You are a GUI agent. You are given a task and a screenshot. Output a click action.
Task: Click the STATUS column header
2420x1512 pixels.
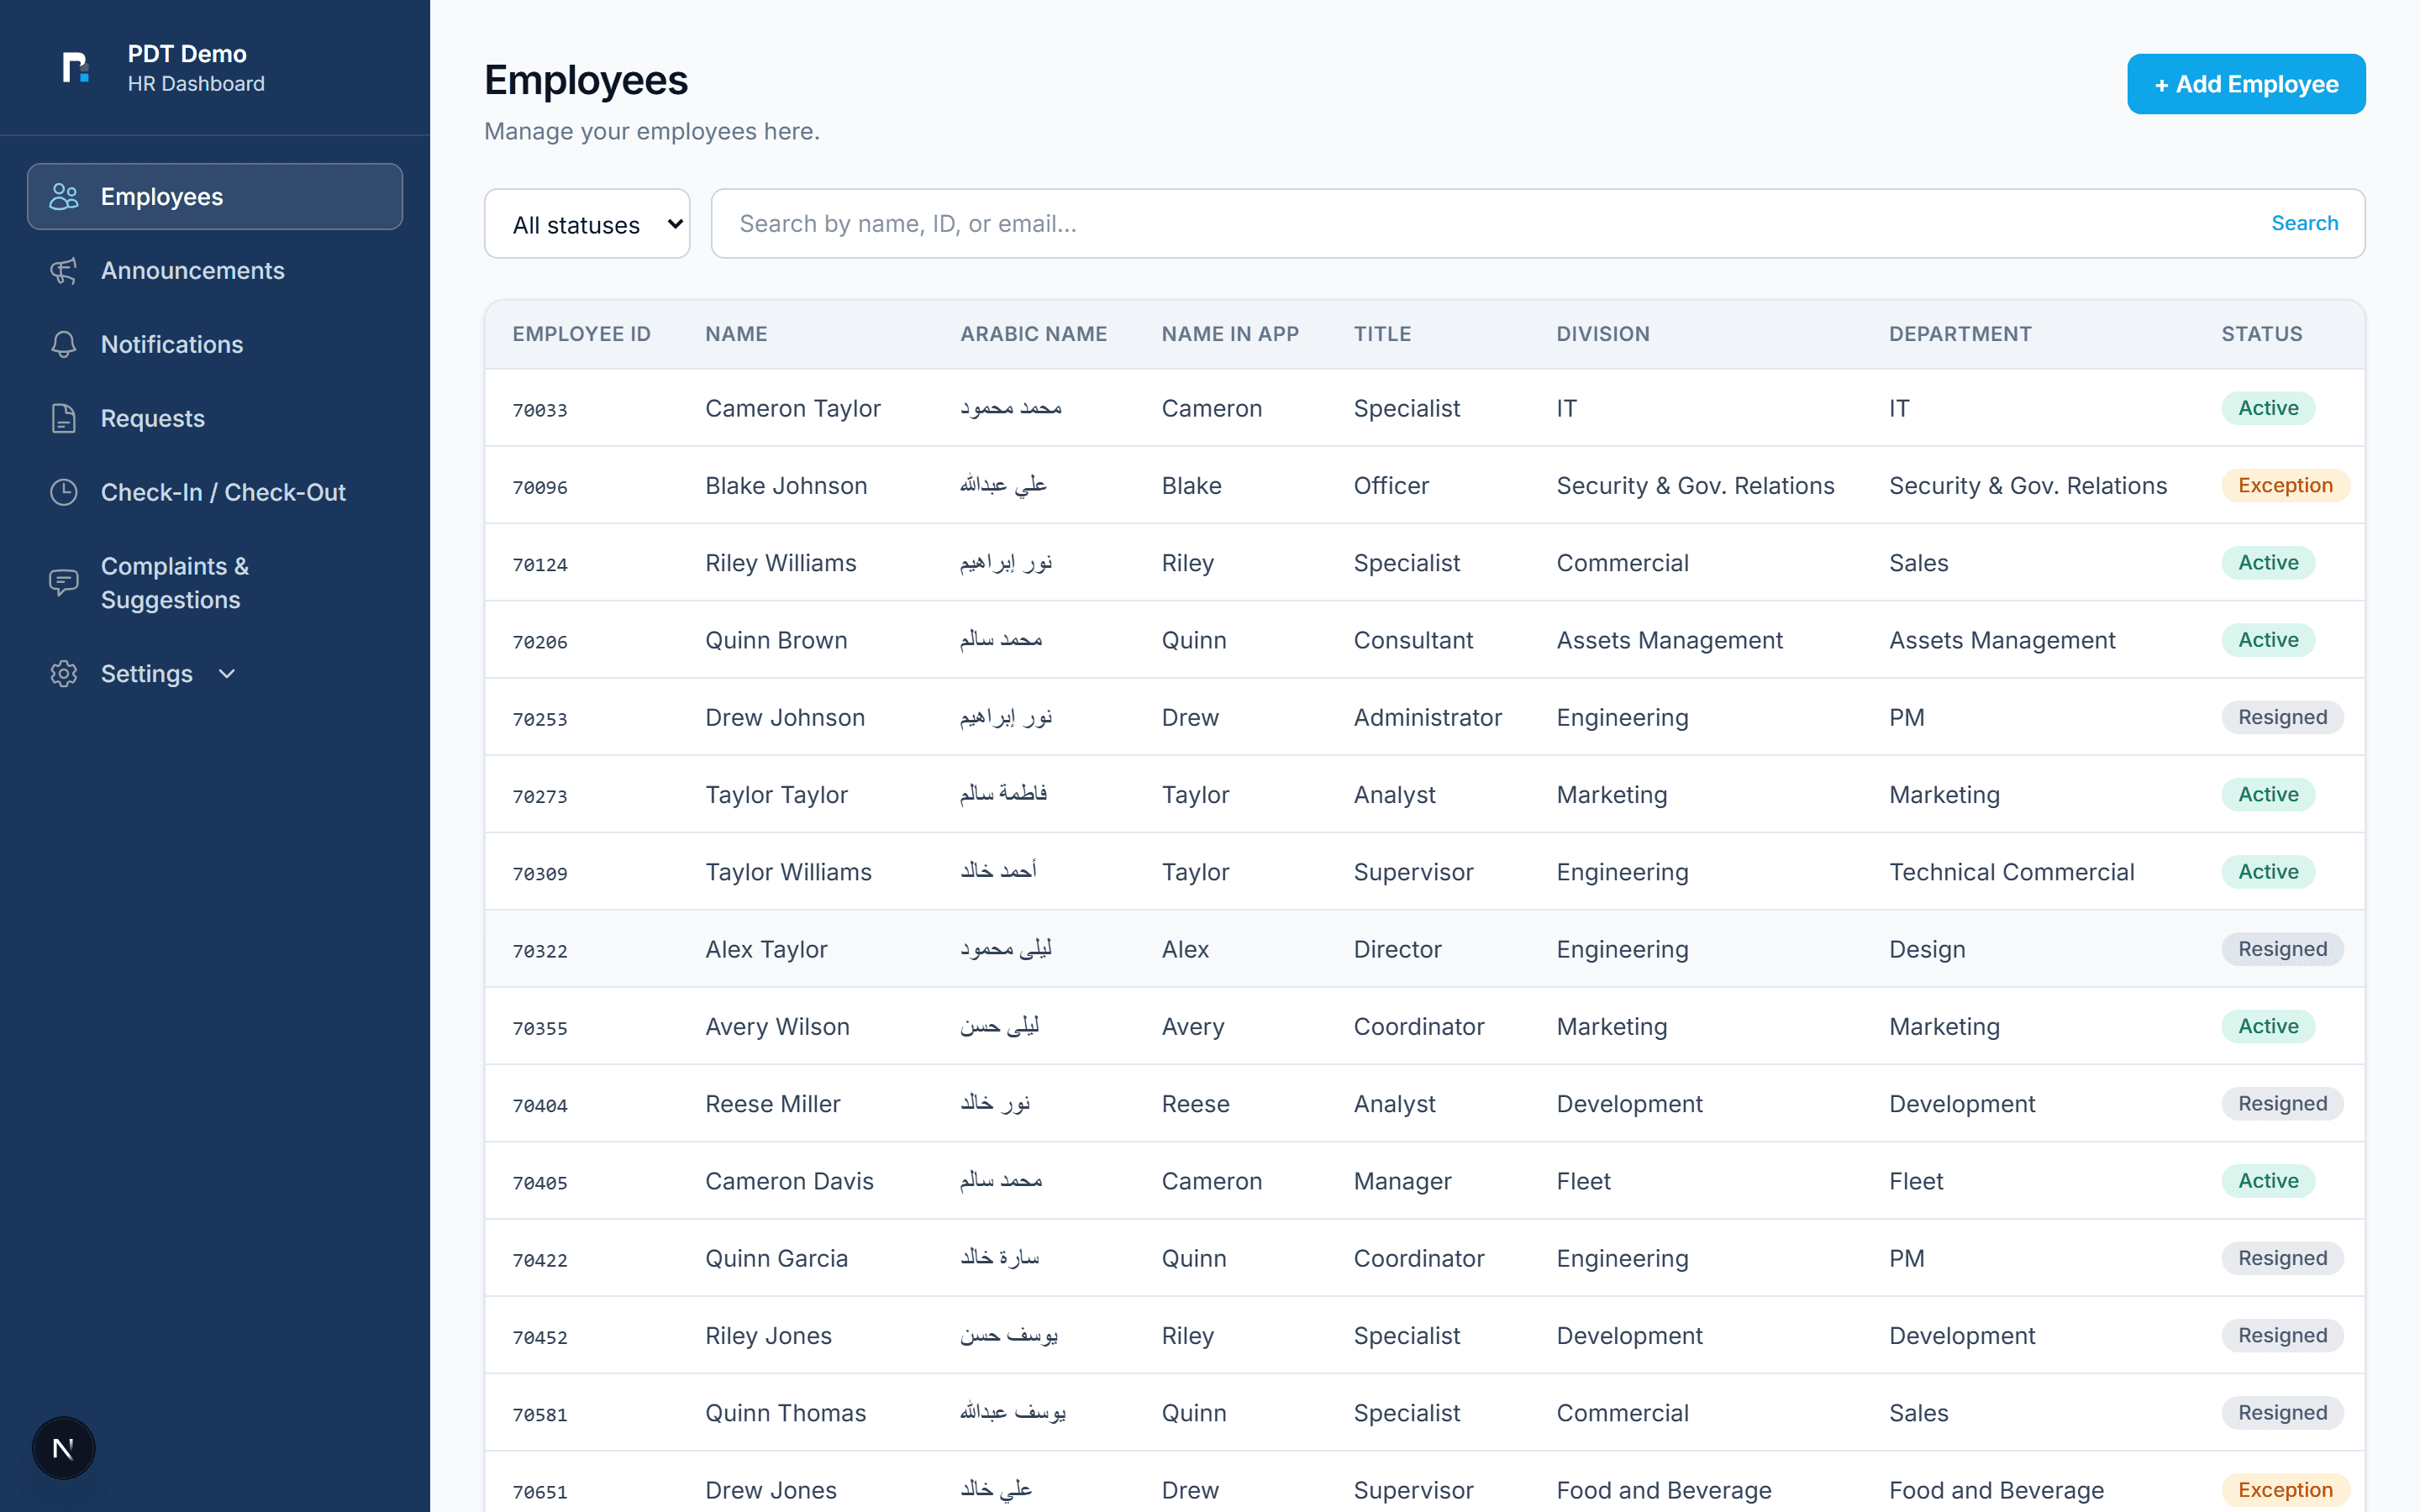[2262, 334]
